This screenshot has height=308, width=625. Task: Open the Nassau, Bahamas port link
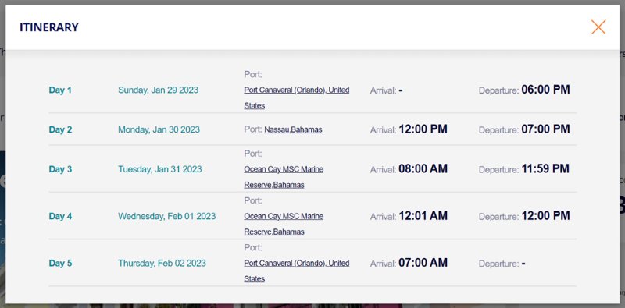point(293,129)
